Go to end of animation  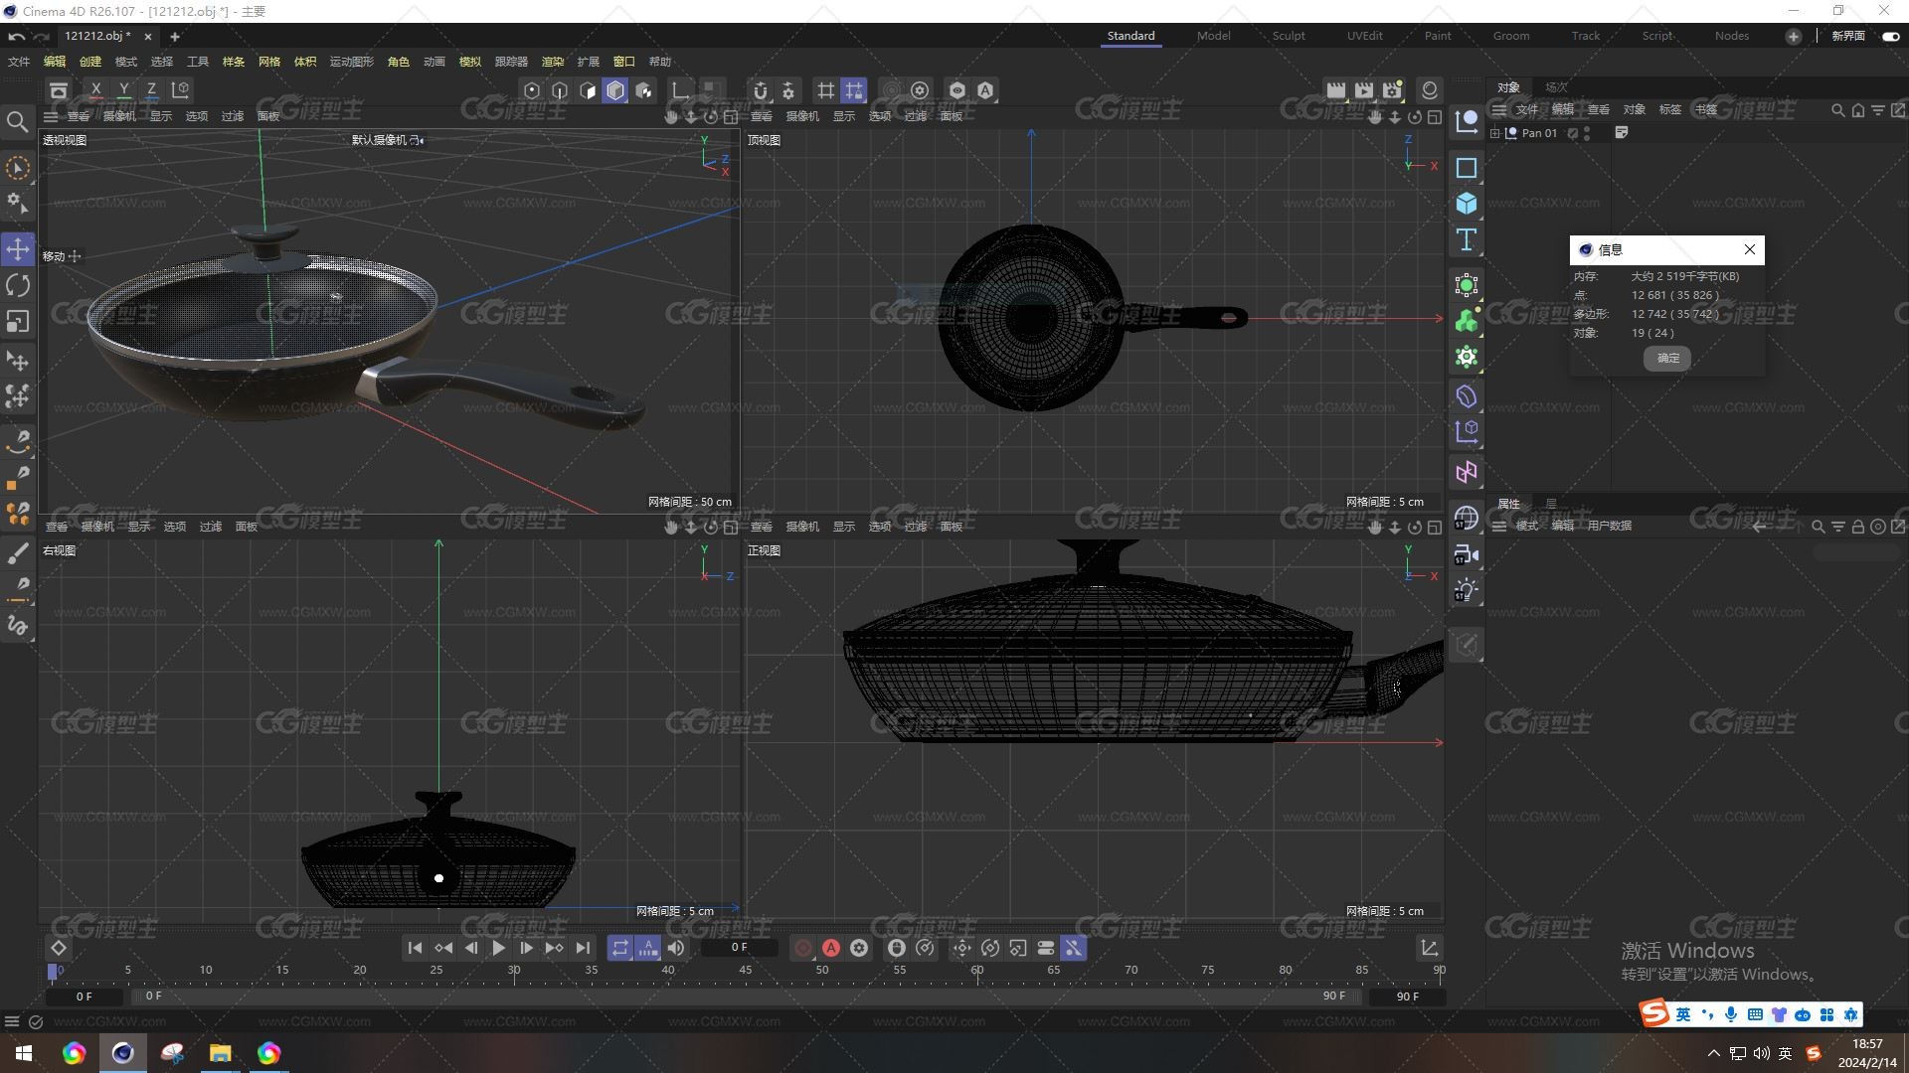(583, 948)
